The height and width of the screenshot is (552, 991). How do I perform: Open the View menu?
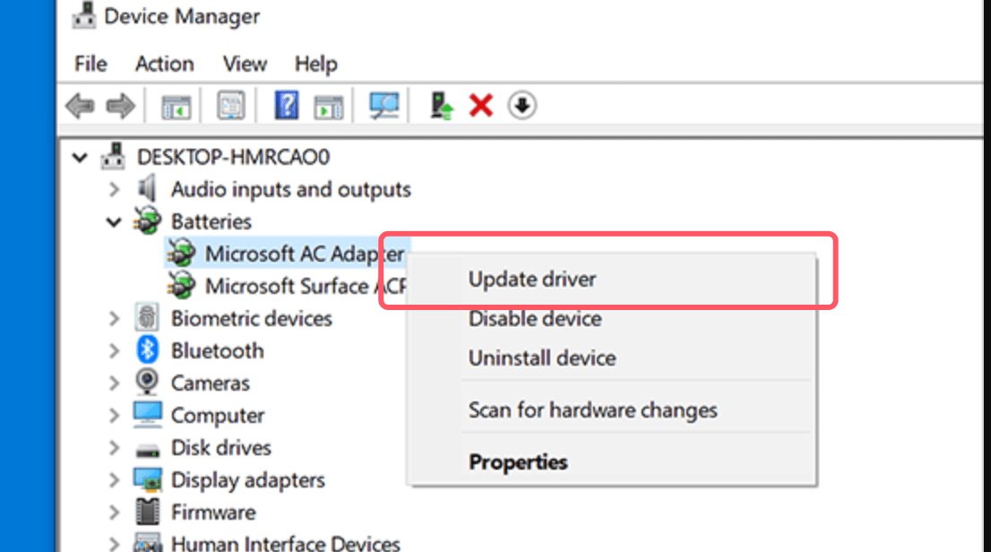(244, 64)
